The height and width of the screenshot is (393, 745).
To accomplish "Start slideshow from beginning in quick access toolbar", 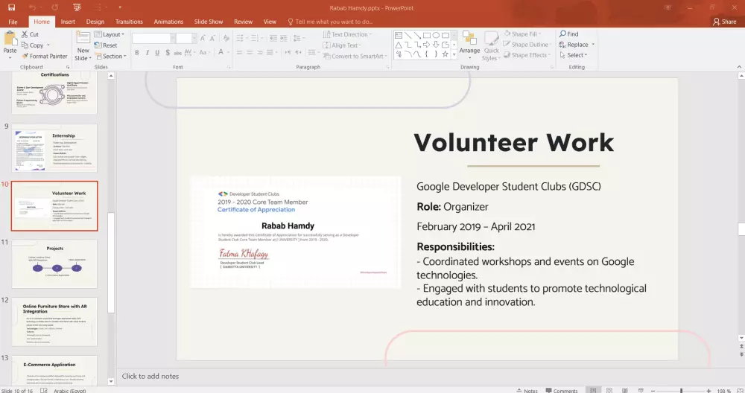I will 77,7.
